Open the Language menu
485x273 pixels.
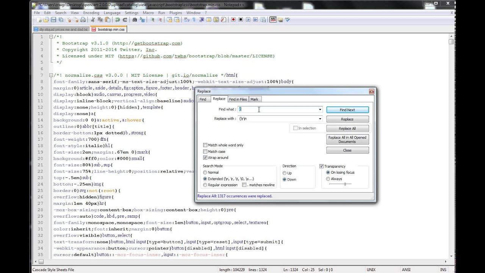112,13
